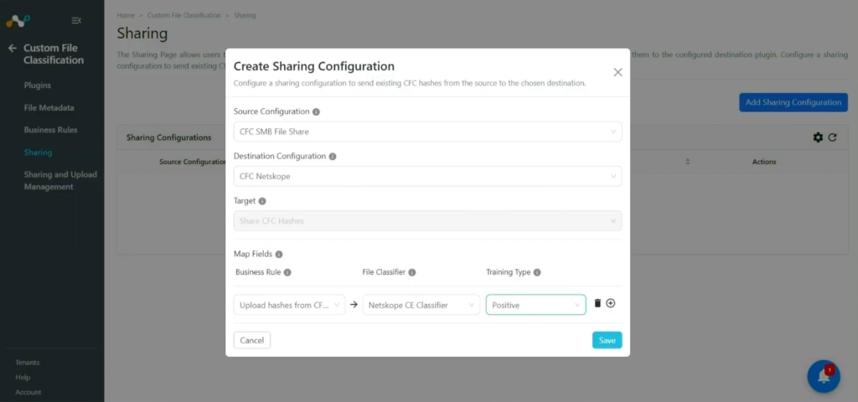
Task: Open Source Configuration dropdown CFC SMB File Share
Action: [x=427, y=131]
